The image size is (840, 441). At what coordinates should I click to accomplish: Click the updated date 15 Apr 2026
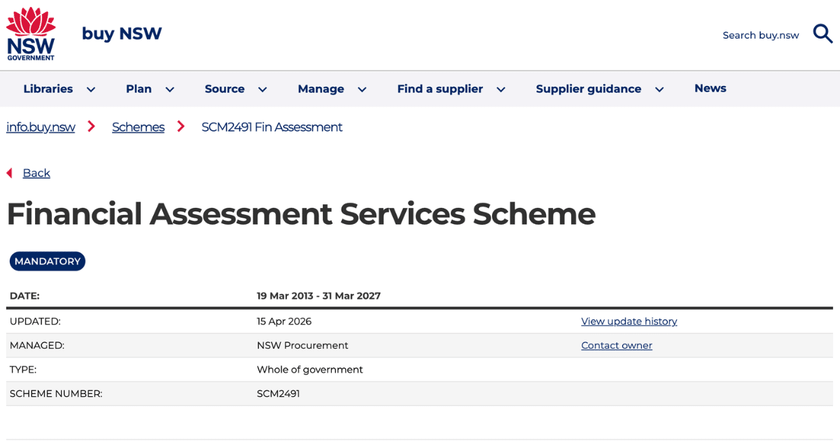284,321
